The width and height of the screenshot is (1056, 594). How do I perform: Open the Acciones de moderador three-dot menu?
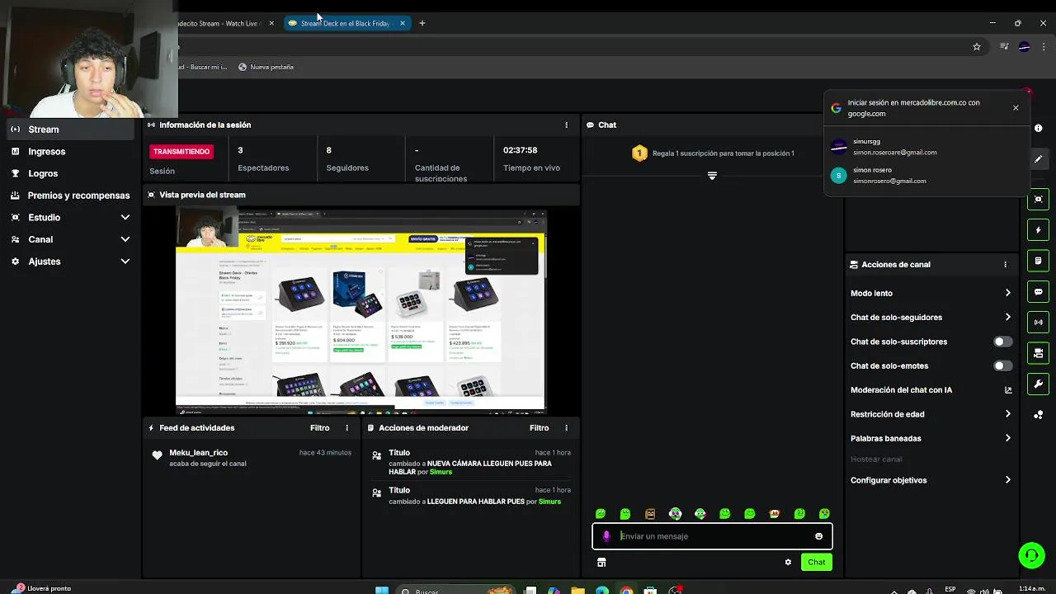coord(566,428)
